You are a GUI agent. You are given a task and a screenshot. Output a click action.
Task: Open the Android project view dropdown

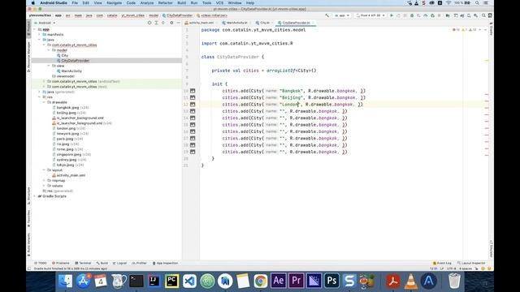point(45,23)
